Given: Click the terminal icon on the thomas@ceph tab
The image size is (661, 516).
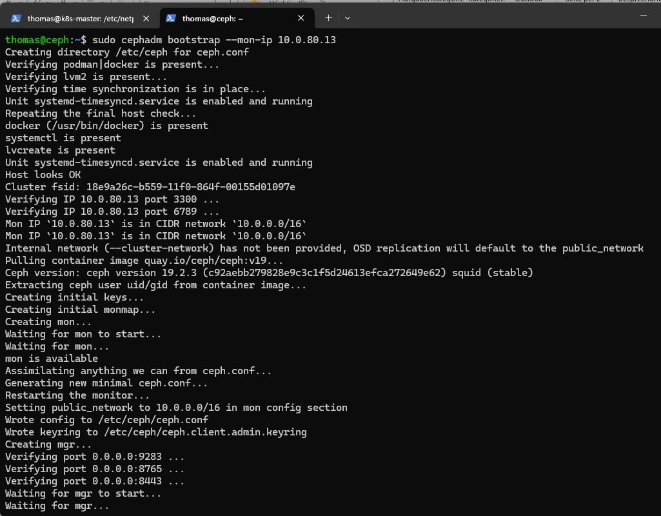Looking at the screenshot, I should 170,17.
